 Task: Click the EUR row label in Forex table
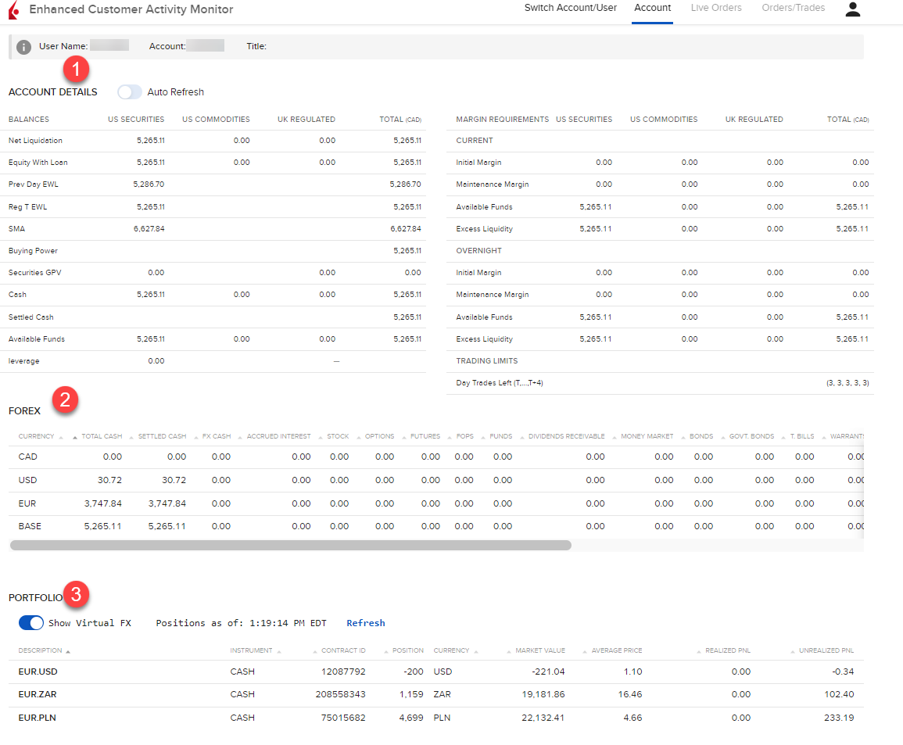pyautogui.click(x=27, y=503)
